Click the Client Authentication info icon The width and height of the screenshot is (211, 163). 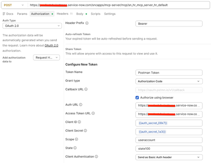96,157
